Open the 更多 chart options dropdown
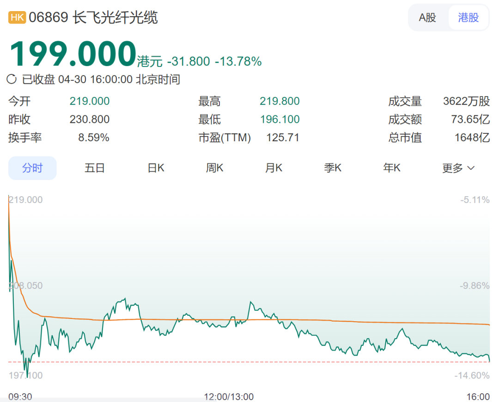This screenshot has height=402, width=499. tap(455, 168)
